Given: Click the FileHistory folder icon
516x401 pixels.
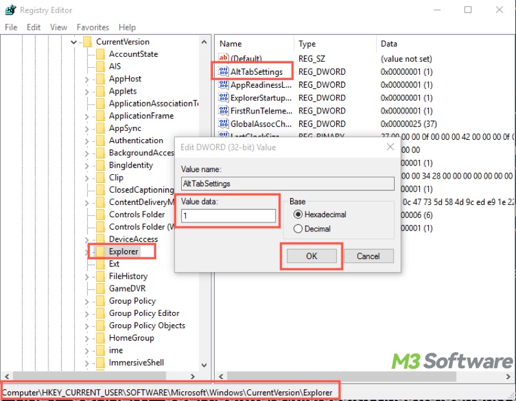Looking at the screenshot, I should [101, 276].
